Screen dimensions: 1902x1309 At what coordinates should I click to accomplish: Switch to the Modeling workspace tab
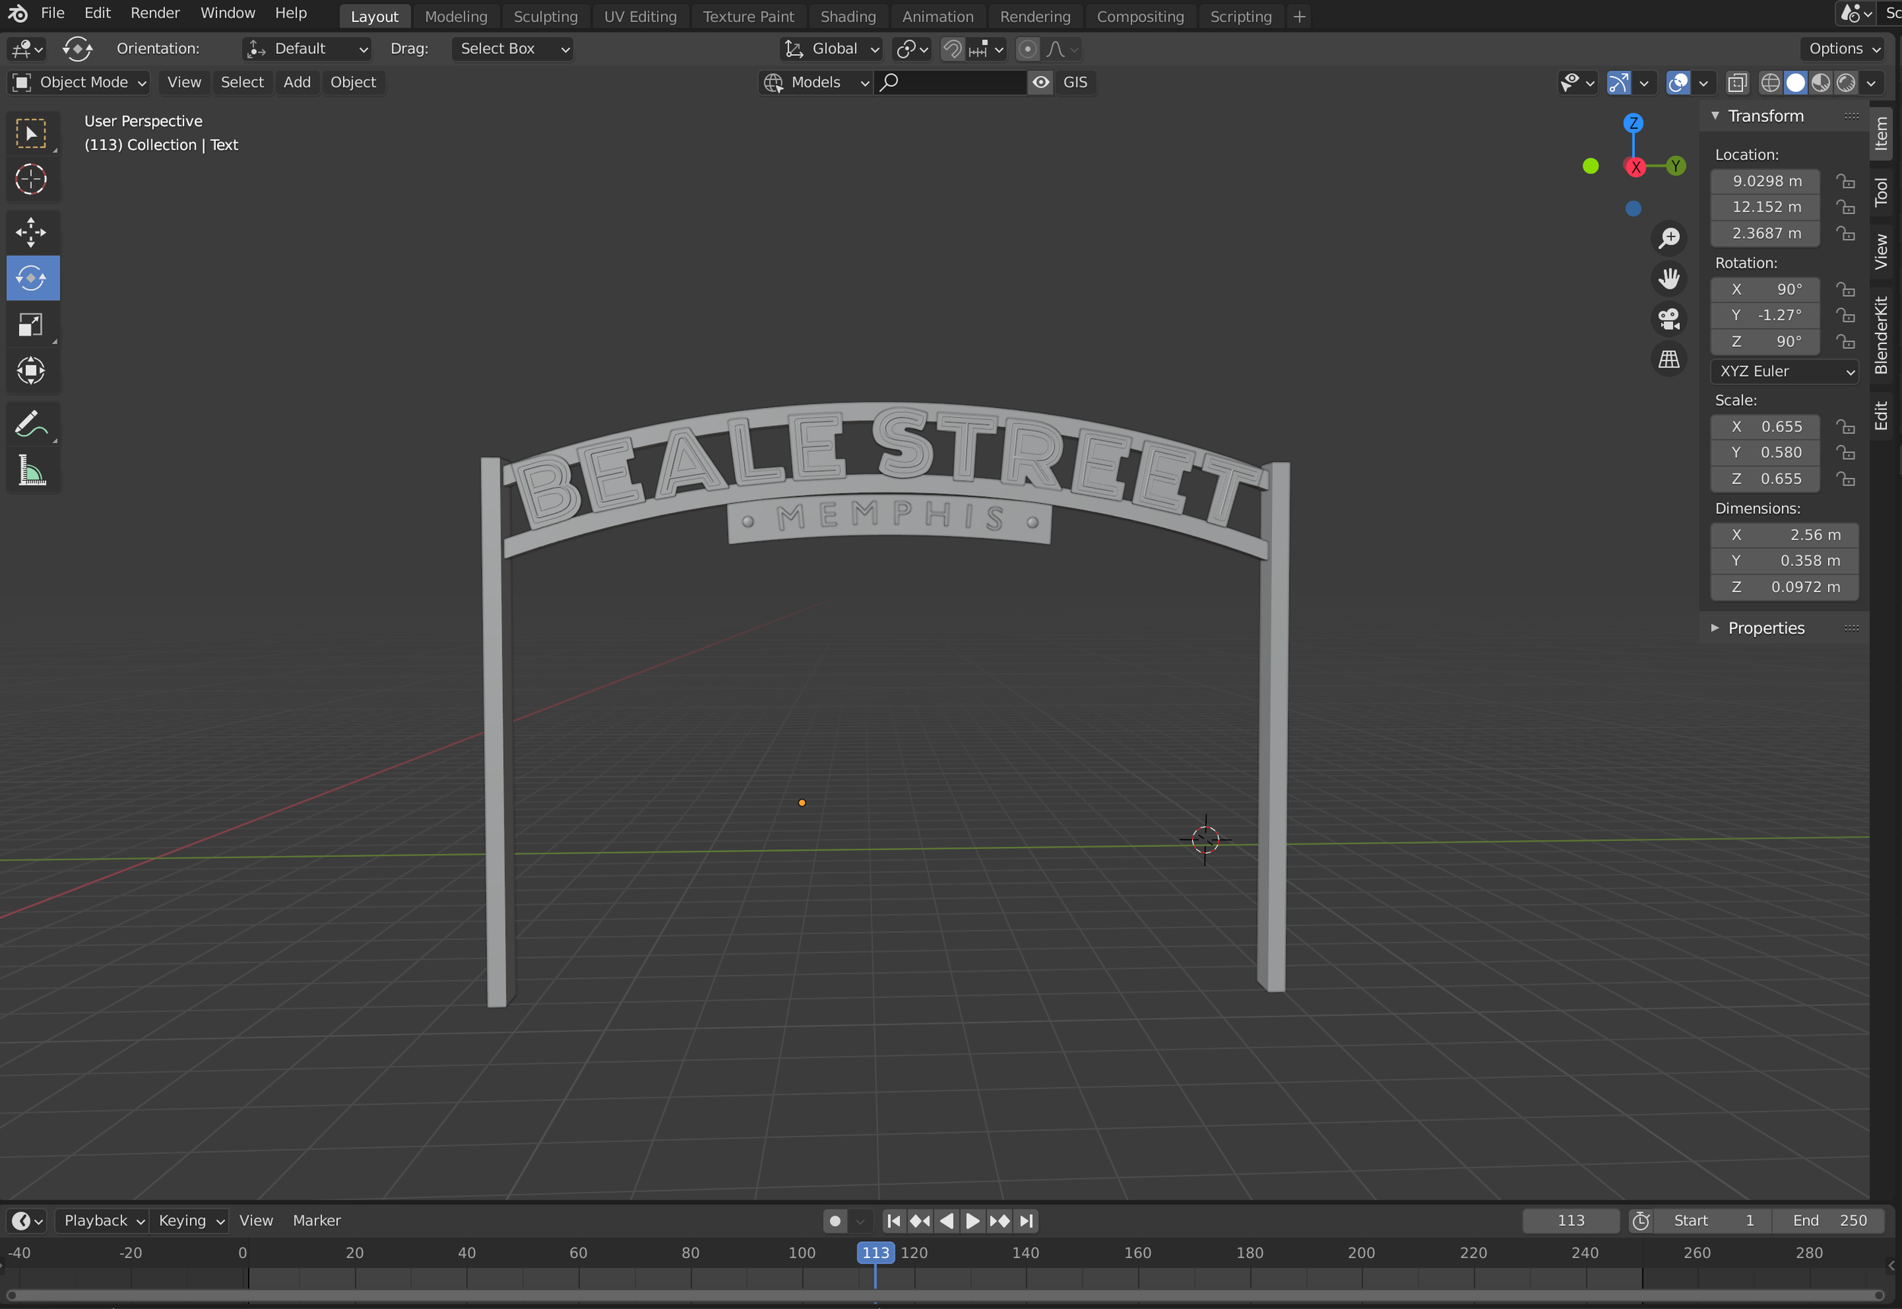[x=456, y=17]
